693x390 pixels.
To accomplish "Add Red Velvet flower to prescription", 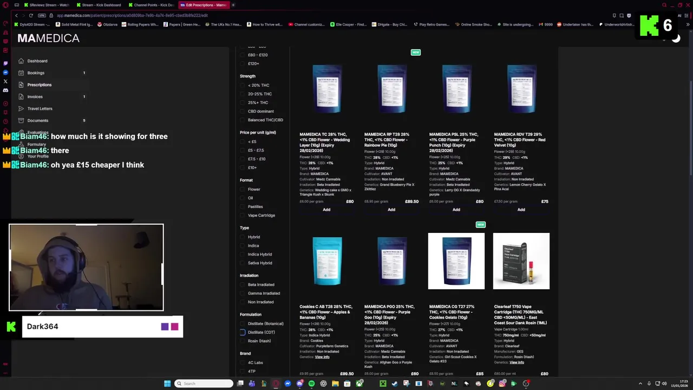I will point(521,210).
